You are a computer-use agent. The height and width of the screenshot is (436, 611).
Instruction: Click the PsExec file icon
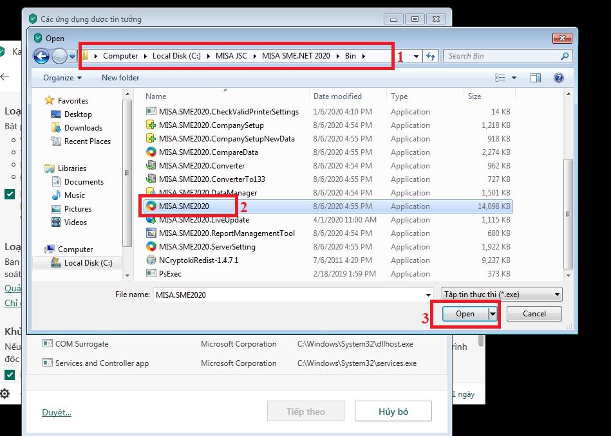(151, 274)
